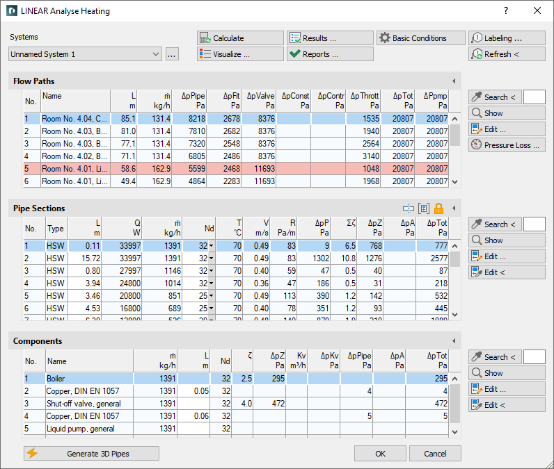Click Edit < in Pipe Sections
This screenshot has height=469, width=554.
tap(507, 272)
